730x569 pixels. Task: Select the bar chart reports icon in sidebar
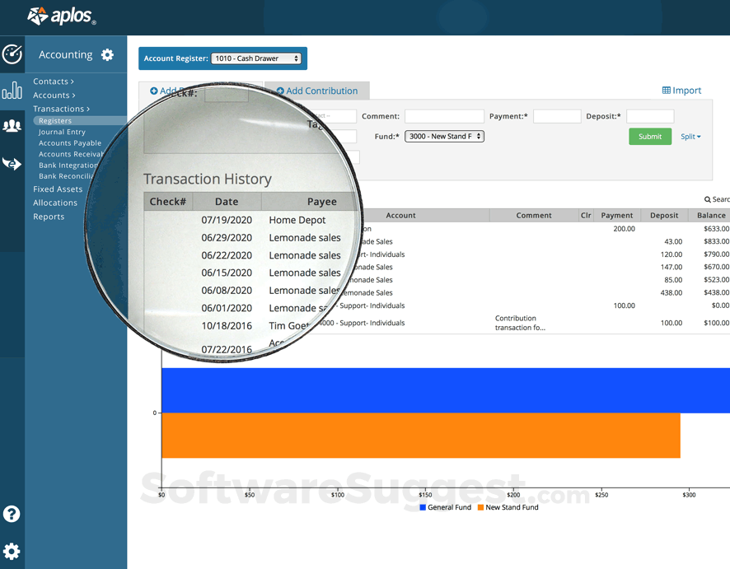[x=12, y=91]
